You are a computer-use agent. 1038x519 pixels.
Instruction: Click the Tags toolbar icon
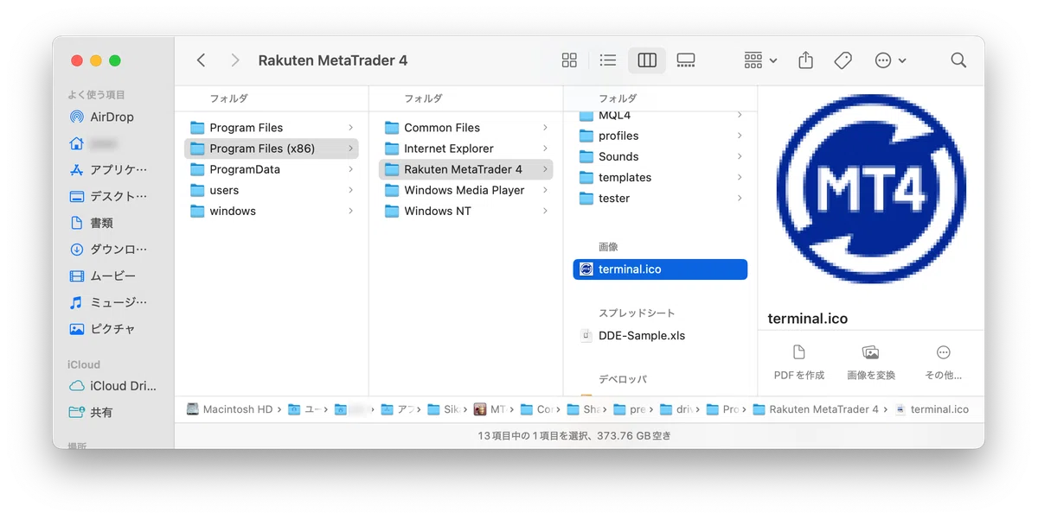coord(843,60)
